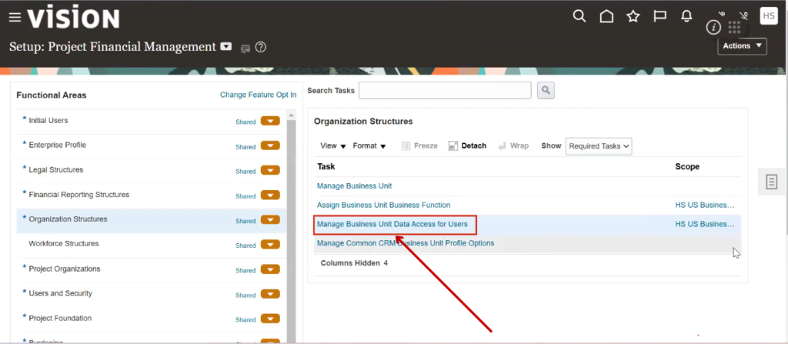Click Change Feature Opt In link

pos(258,95)
